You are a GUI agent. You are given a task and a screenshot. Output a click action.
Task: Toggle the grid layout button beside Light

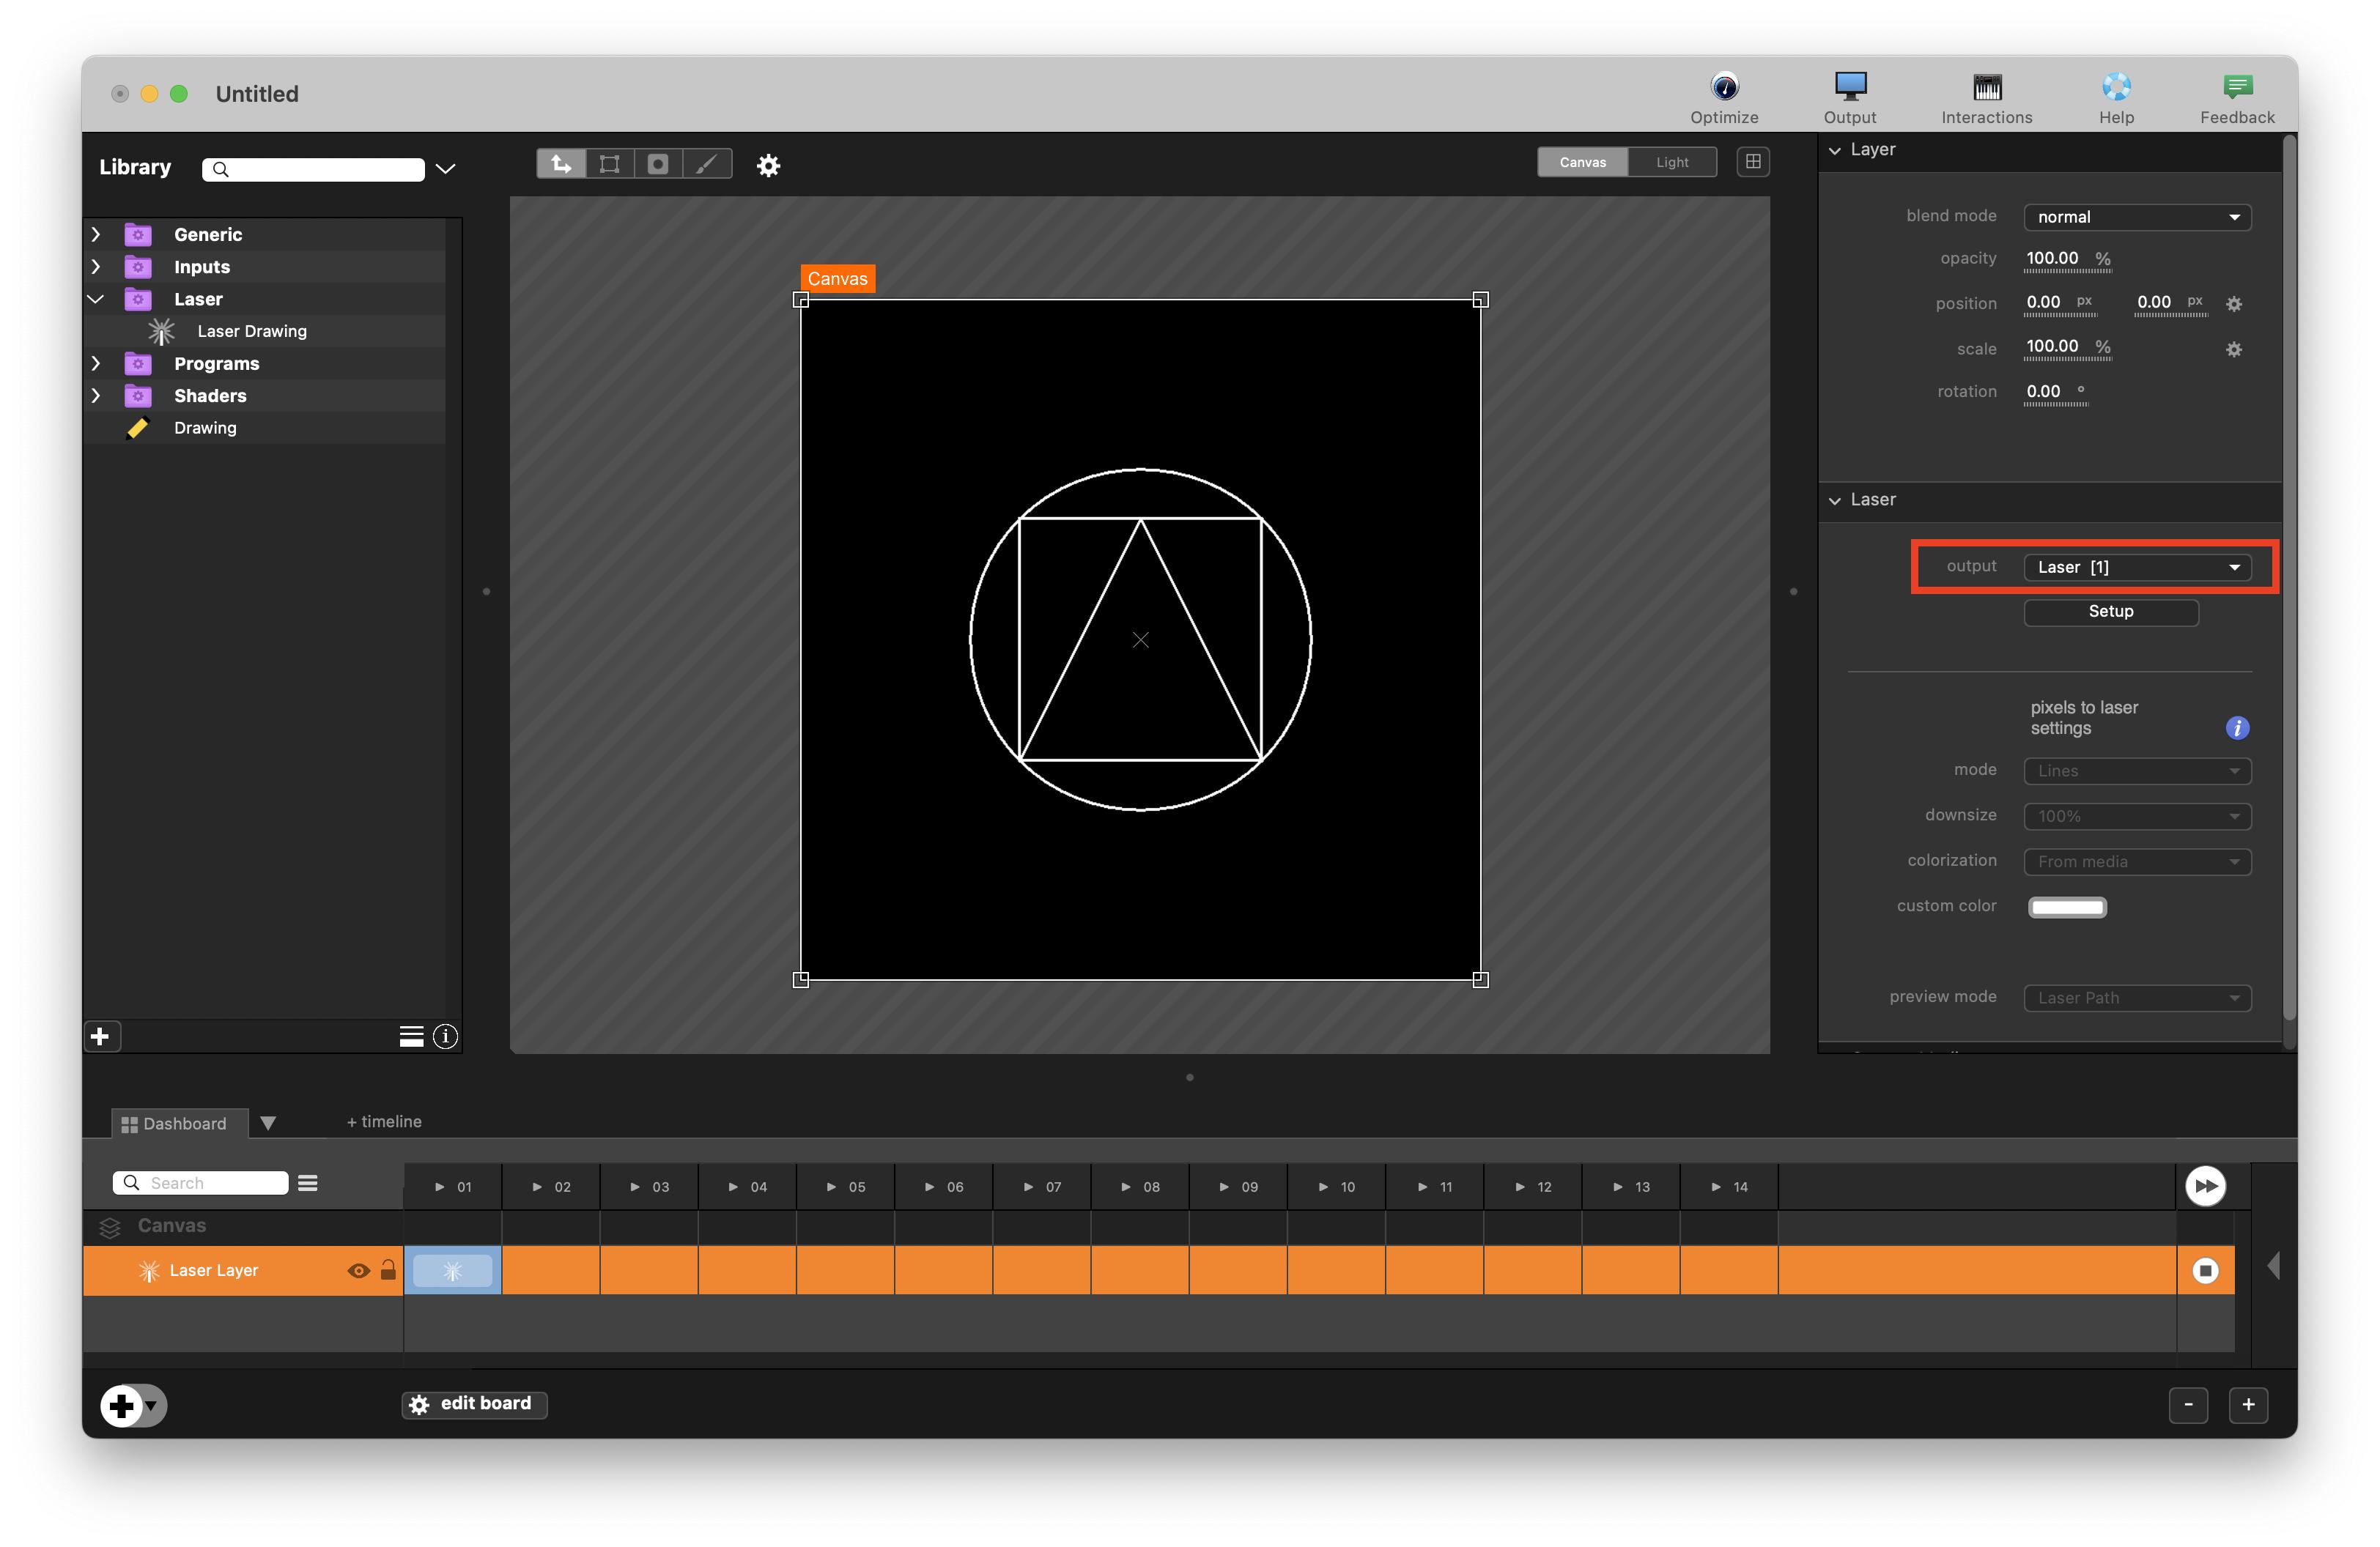1752,162
